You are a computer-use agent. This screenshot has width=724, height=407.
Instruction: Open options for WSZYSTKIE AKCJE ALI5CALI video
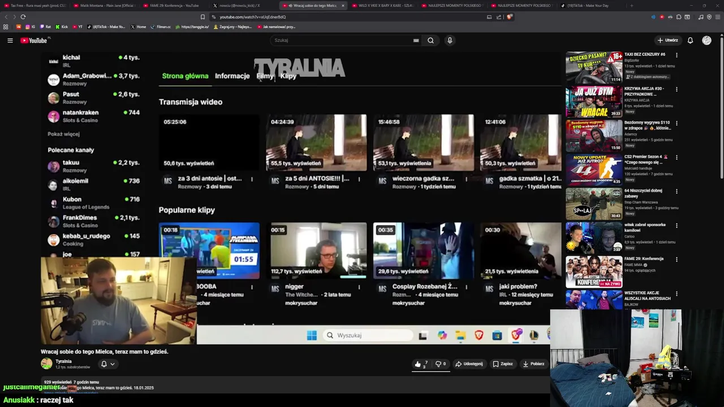(x=676, y=293)
